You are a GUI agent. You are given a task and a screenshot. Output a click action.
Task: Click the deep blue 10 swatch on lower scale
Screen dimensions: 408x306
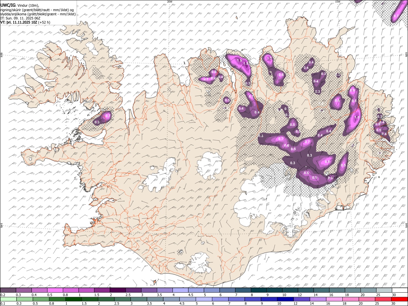tap(285, 299)
